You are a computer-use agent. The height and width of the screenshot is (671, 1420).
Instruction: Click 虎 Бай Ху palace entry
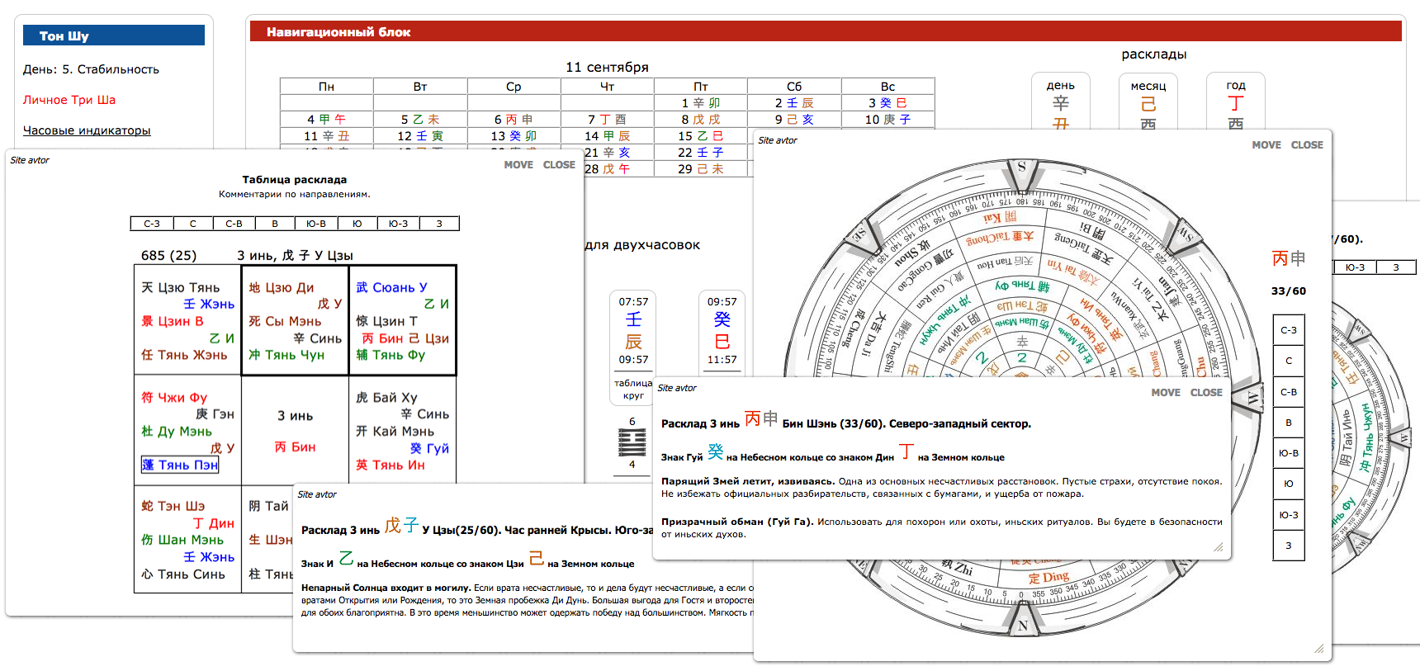pos(386,398)
